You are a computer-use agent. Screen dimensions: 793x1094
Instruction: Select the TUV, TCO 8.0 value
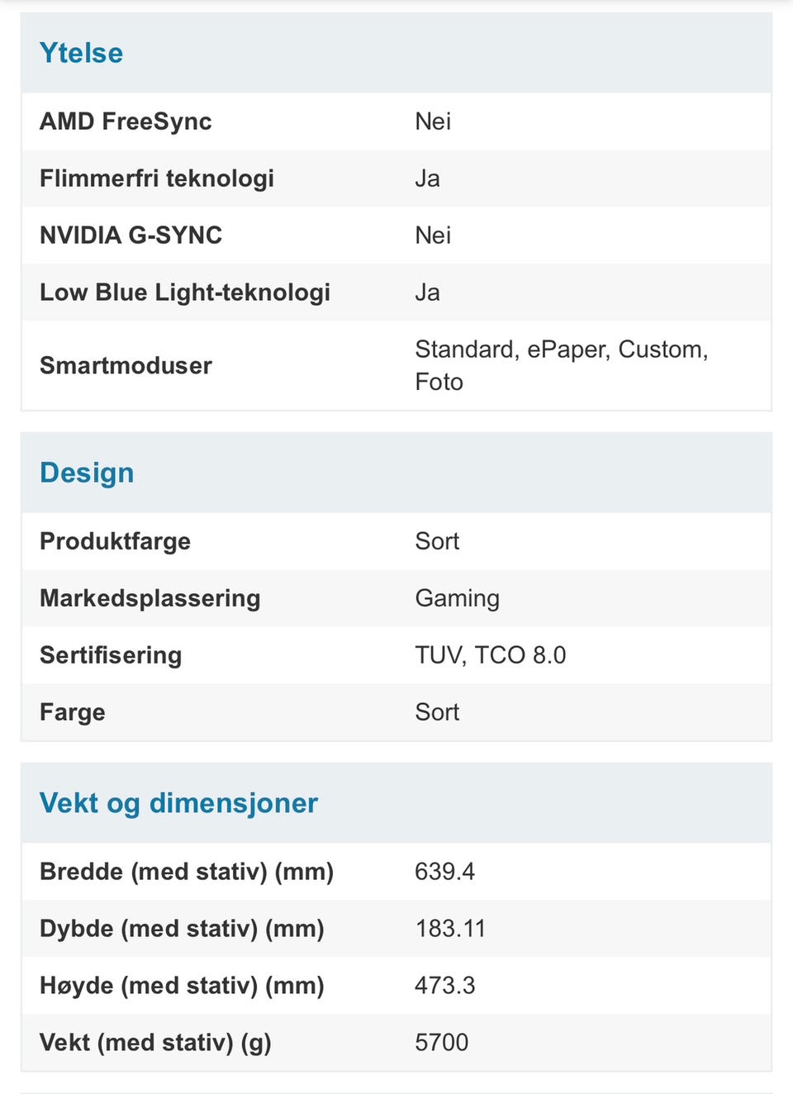490,655
